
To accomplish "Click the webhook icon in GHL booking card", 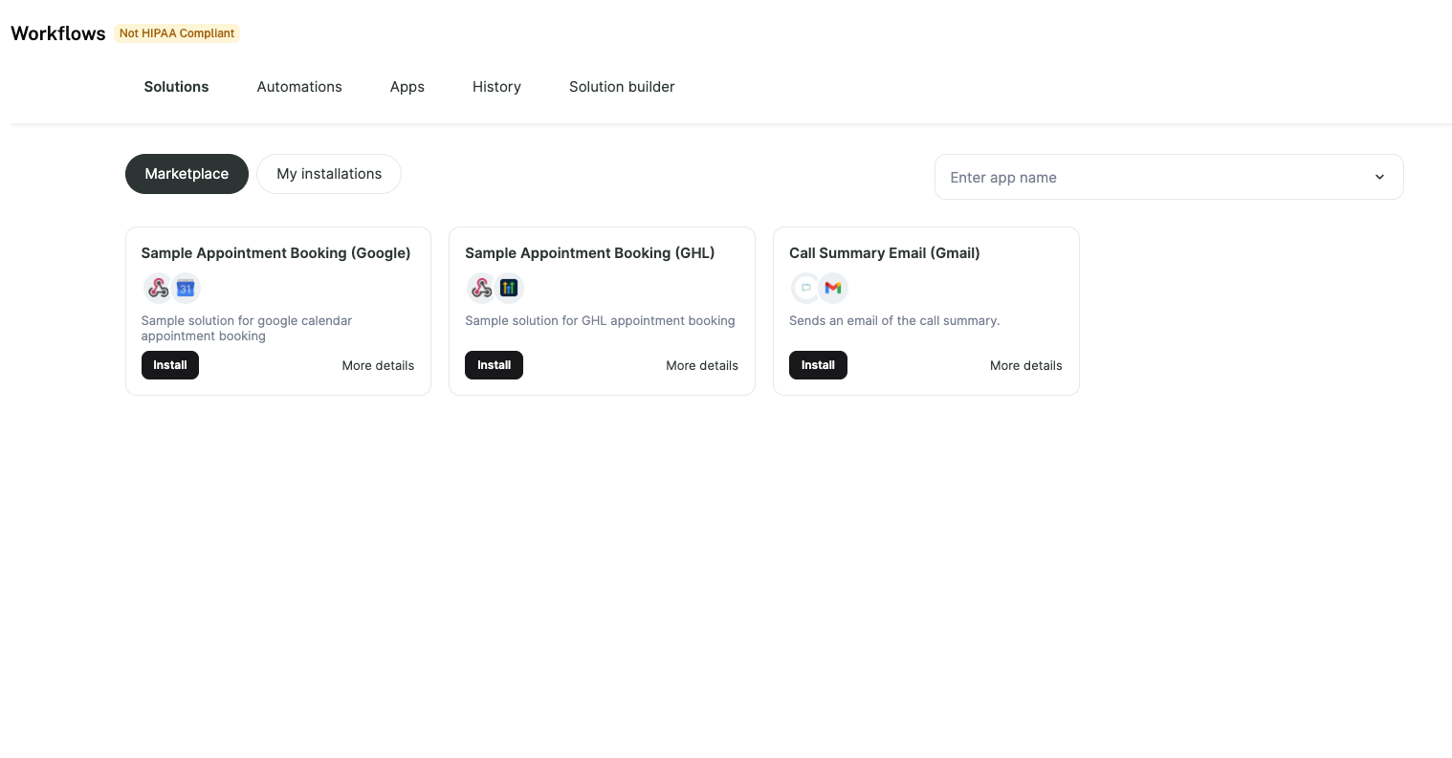I will (481, 288).
